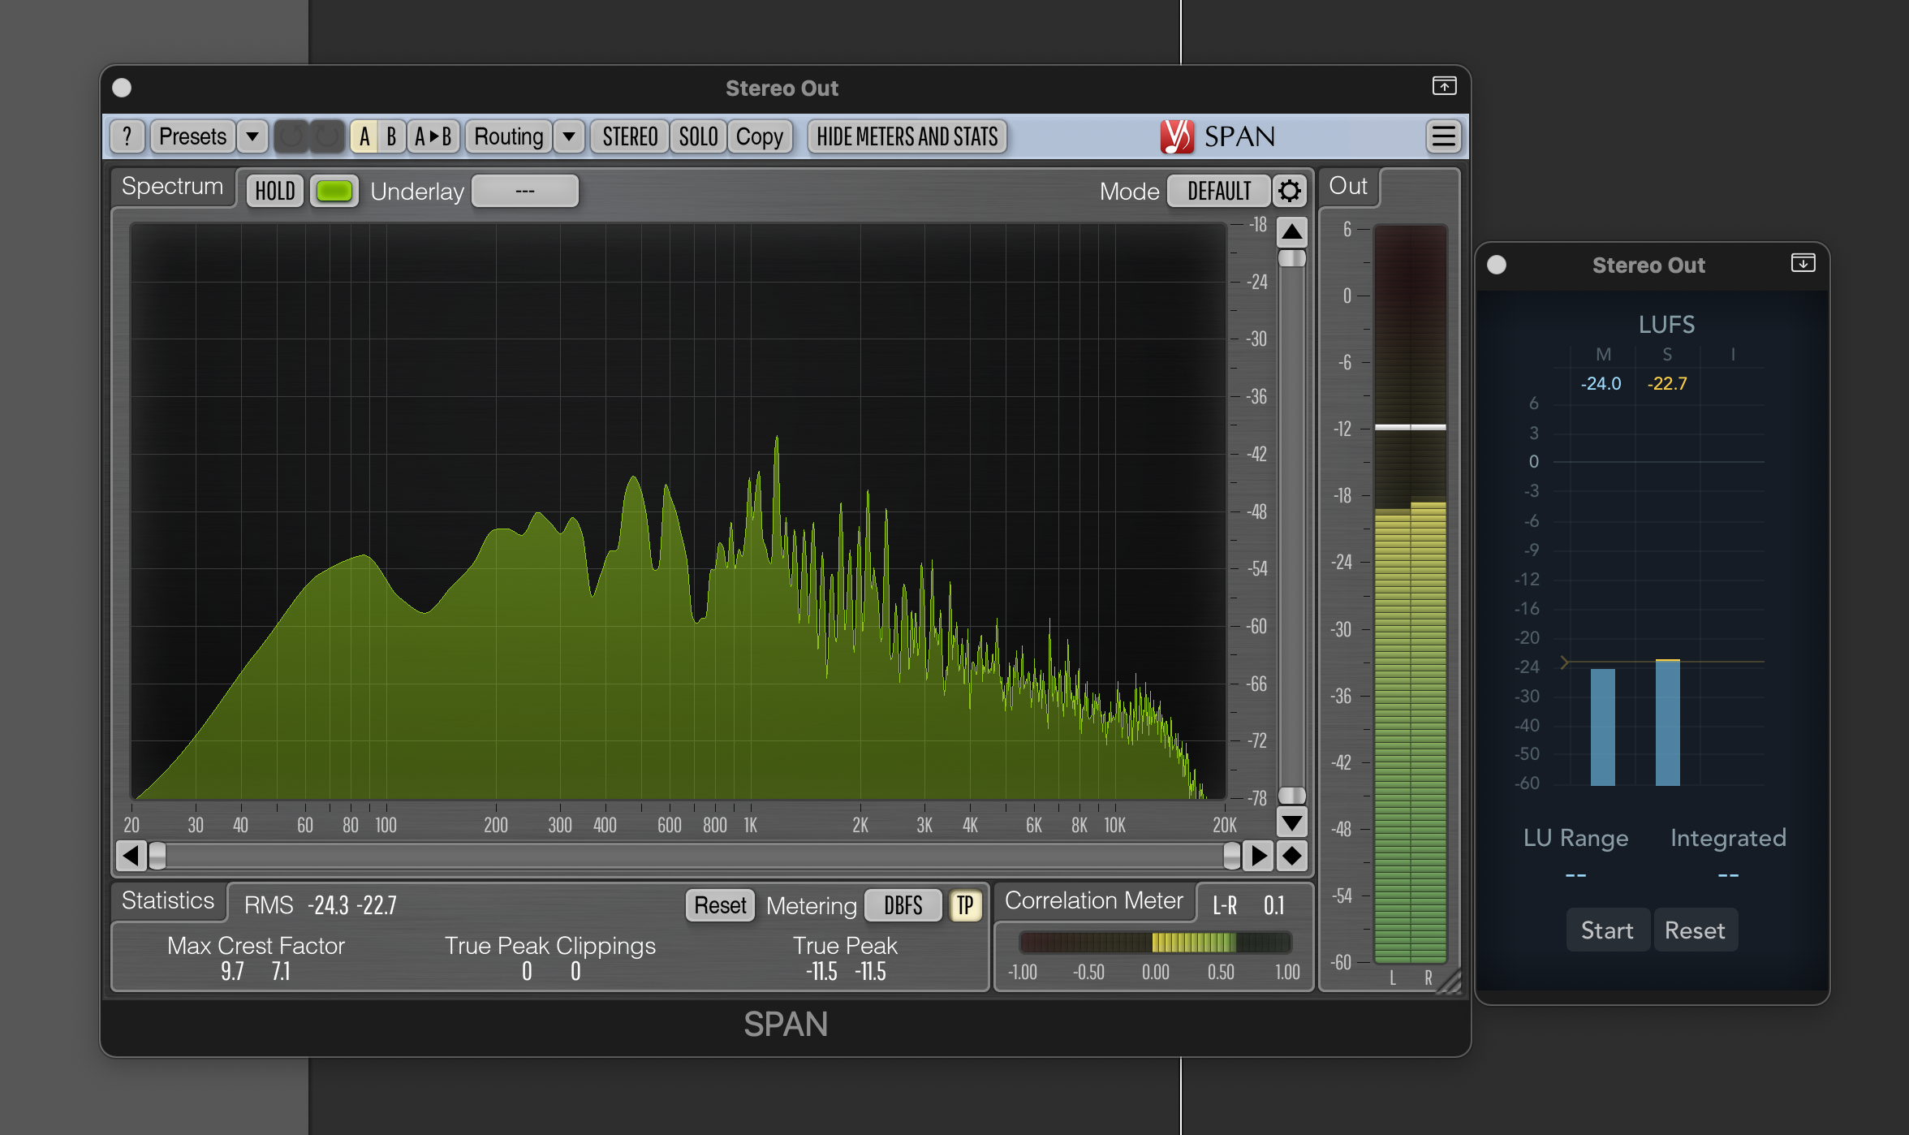
Task: Click the short-term -22.7 LUFS value
Action: pyautogui.click(x=1667, y=383)
